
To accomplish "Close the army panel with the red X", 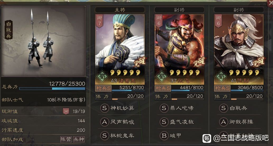I will pos(270,3).
